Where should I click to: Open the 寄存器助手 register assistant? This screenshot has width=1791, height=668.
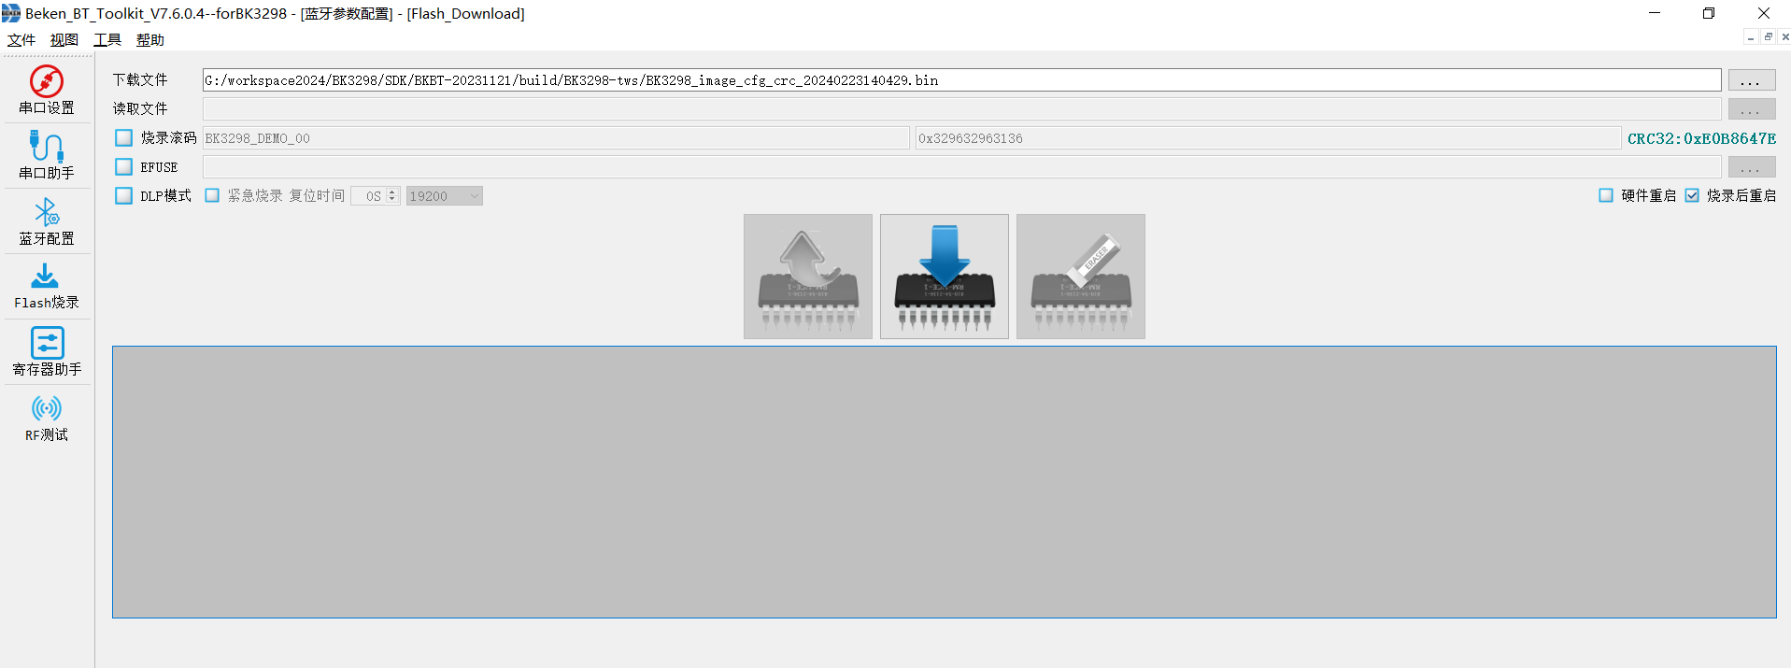47,351
